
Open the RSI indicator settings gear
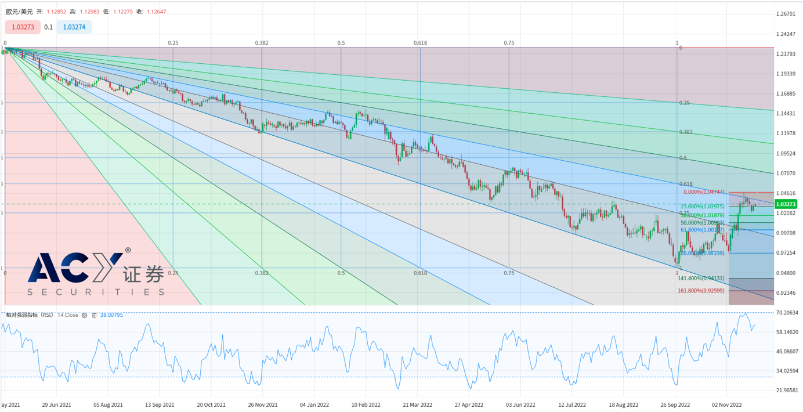84,315
